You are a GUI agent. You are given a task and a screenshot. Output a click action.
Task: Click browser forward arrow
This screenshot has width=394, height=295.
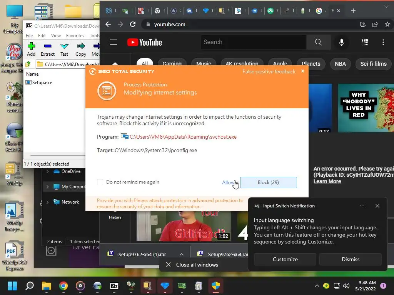click(120, 24)
